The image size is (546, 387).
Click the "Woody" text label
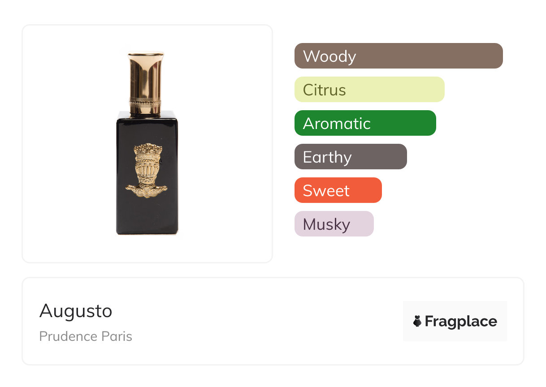coord(329,56)
